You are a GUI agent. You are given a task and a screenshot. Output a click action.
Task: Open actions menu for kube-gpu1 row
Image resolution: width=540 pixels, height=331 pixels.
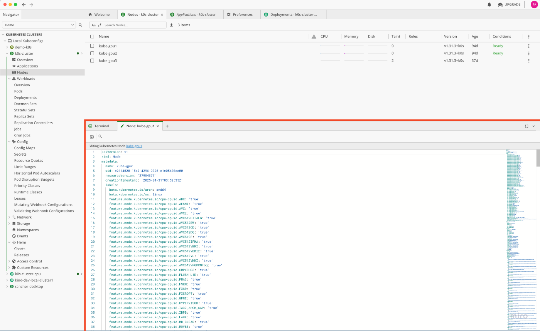(x=529, y=46)
